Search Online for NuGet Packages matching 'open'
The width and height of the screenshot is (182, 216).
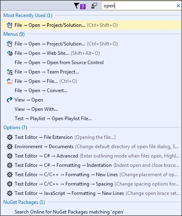pyautogui.click(x=91, y=212)
